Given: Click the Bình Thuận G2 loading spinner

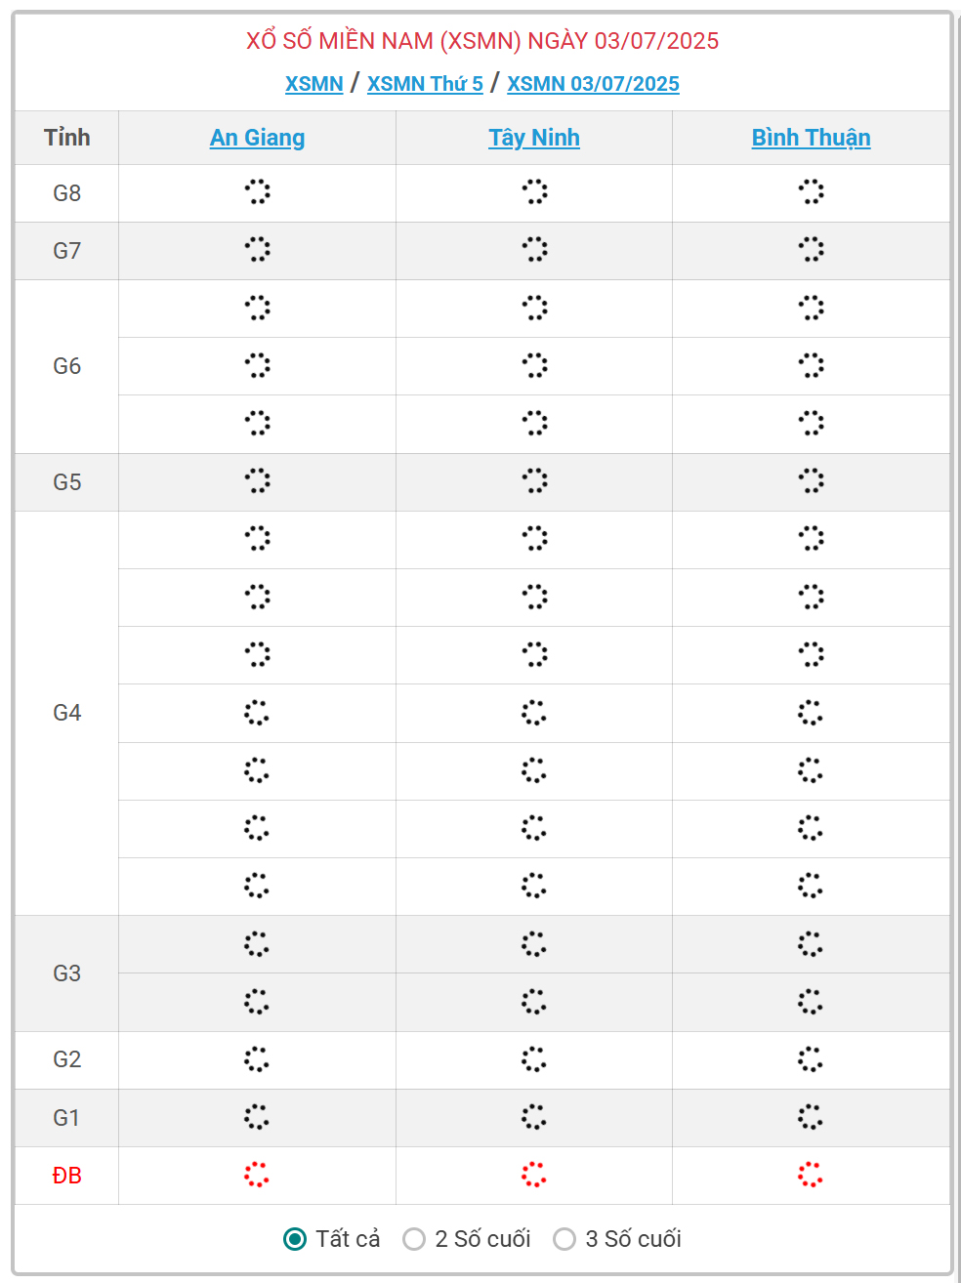Looking at the screenshot, I should [811, 1059].
